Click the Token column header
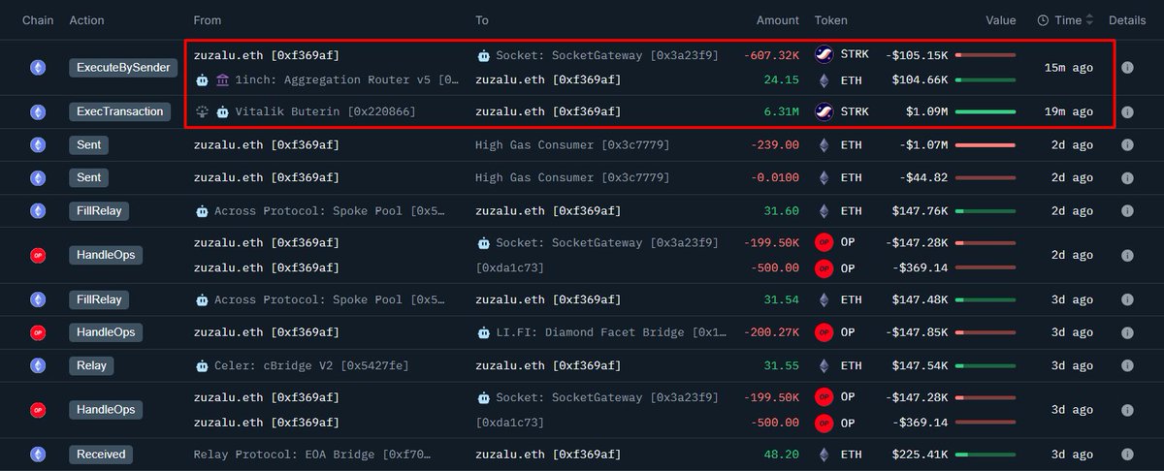This screenshot has height=471, width=1164. click(x=831, y=19)
